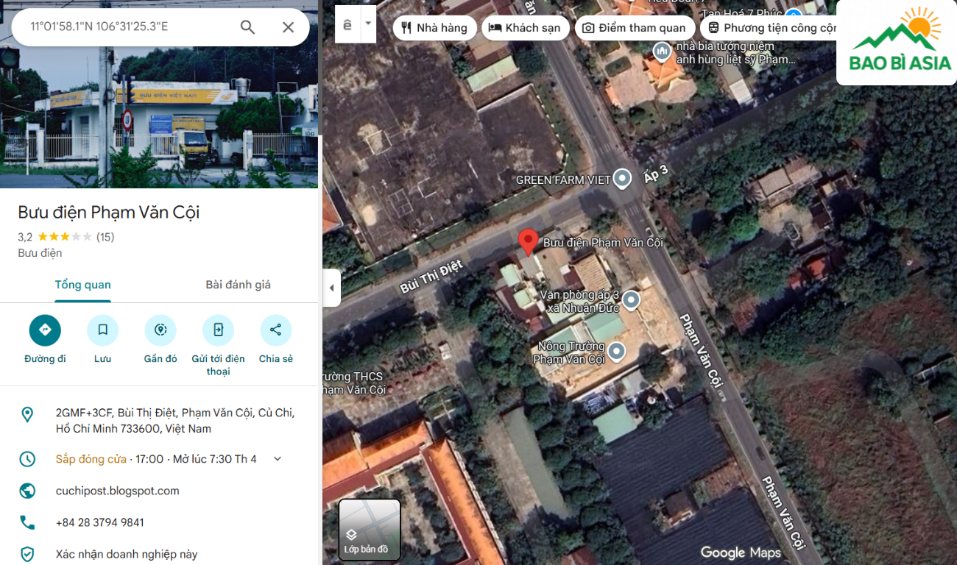Filter by Nhà hàng restaurants

(434, 28)
